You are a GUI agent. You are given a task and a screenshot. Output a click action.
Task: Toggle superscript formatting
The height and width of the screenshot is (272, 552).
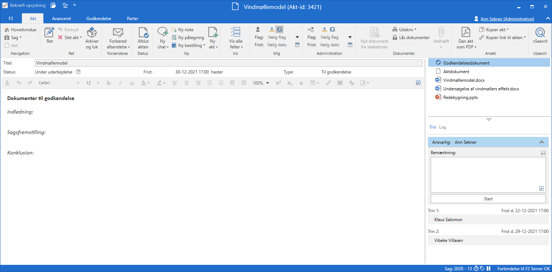(278, 83)
